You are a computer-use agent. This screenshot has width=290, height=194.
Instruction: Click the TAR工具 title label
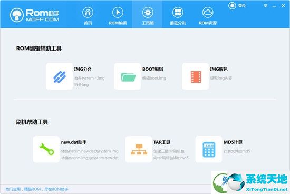(162, 142)
